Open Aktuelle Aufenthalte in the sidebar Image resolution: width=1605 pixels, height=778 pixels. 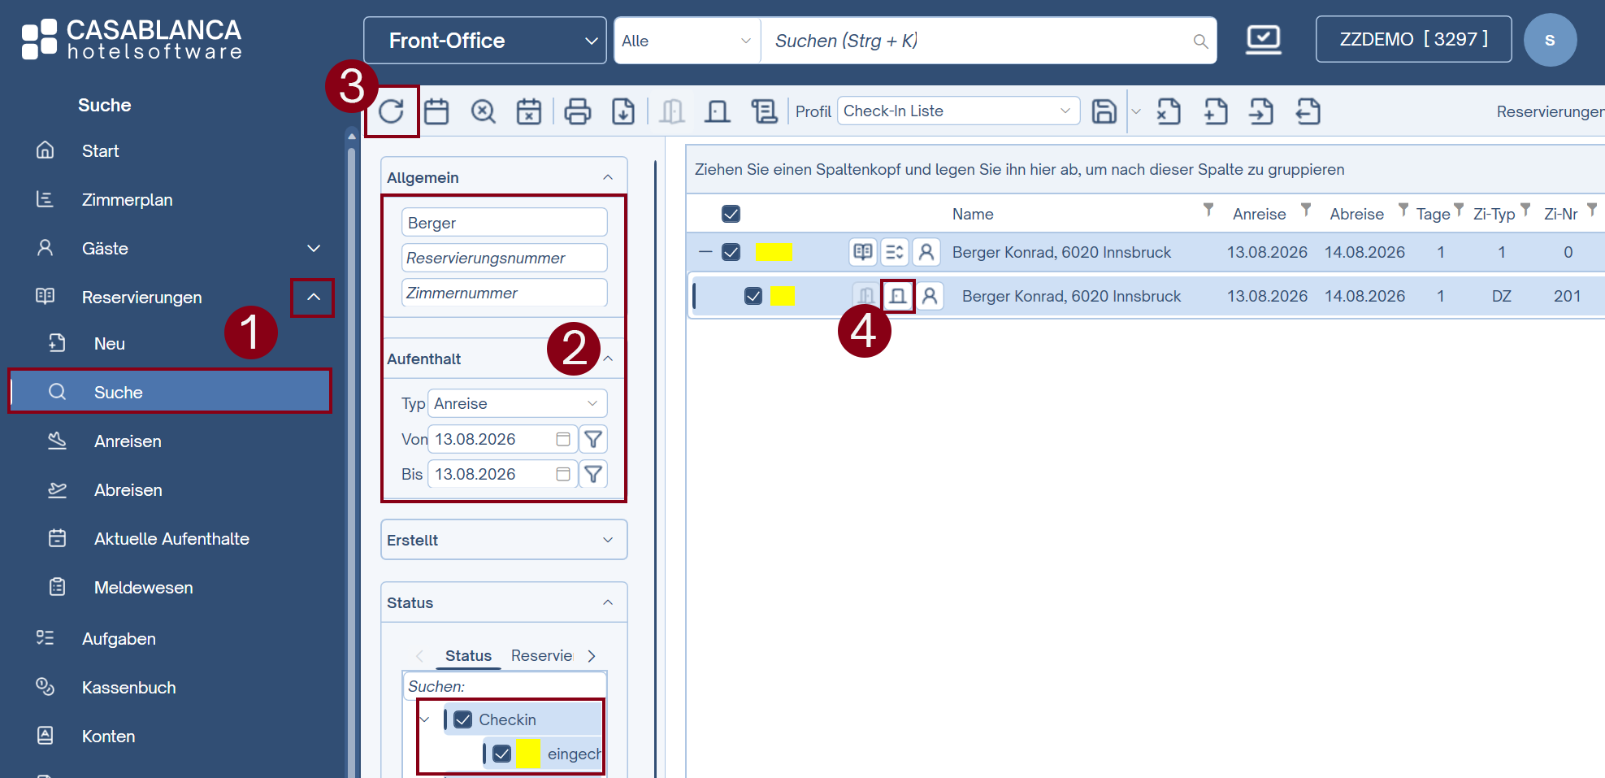171,539
